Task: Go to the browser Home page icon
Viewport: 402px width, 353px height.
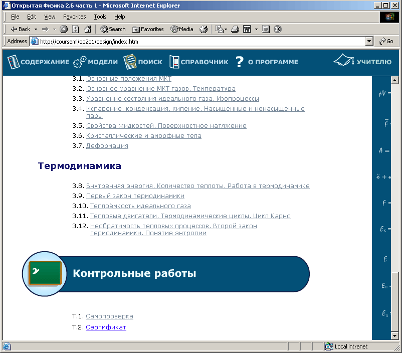Action: click(88, 29)
